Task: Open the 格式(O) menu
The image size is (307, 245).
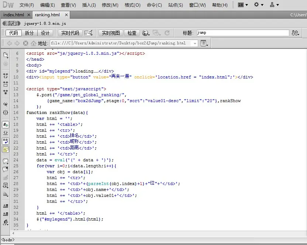Action: [132, 5]
